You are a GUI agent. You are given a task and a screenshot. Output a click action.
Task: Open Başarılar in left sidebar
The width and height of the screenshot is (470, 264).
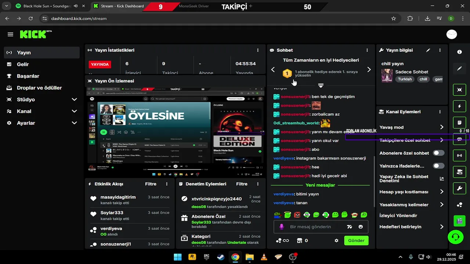41,76
